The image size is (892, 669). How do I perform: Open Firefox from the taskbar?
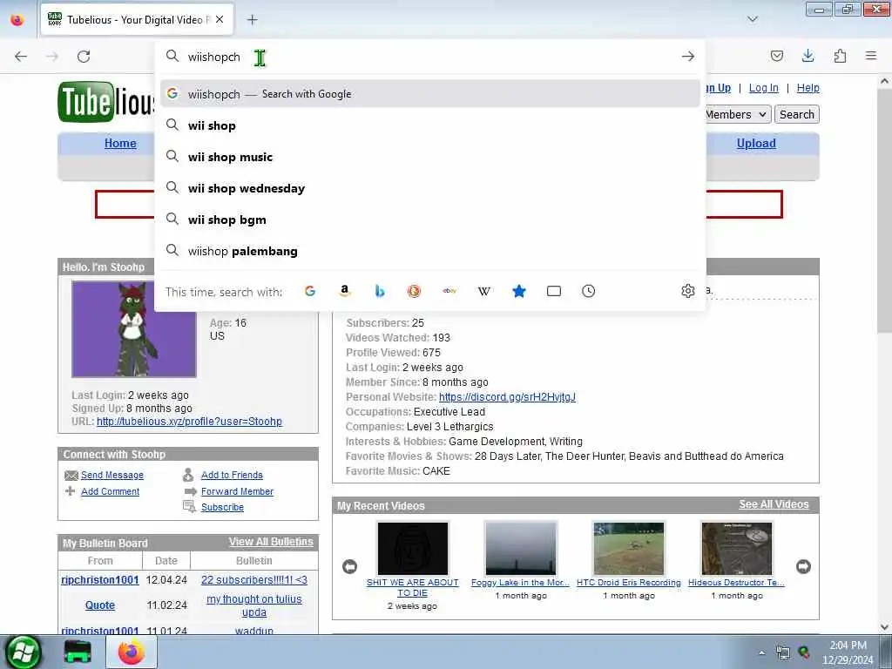132,652
